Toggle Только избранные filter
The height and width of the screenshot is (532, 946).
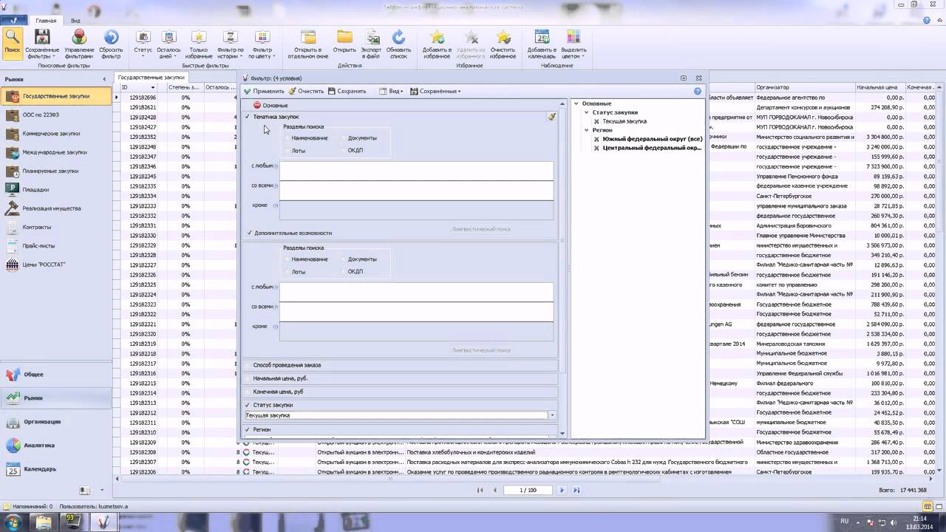point(199,44)
